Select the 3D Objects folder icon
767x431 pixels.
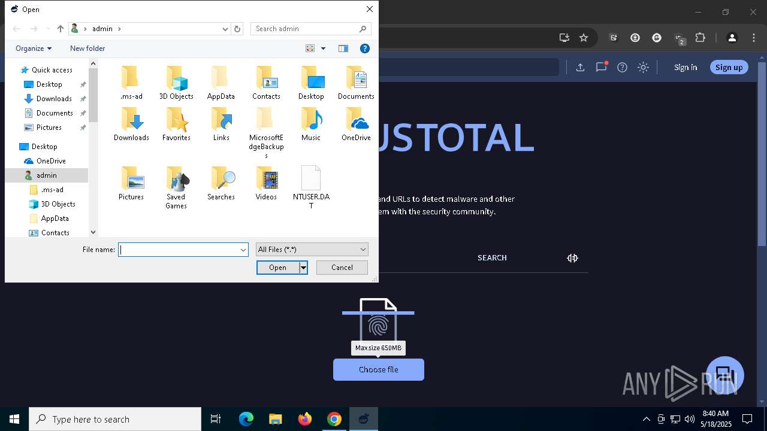[176, 78]
